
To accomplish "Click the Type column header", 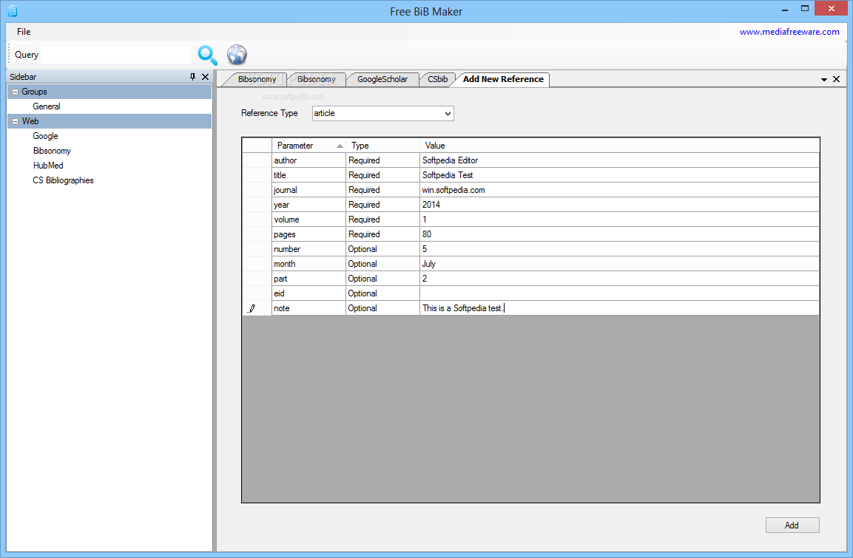I will 383,146.
